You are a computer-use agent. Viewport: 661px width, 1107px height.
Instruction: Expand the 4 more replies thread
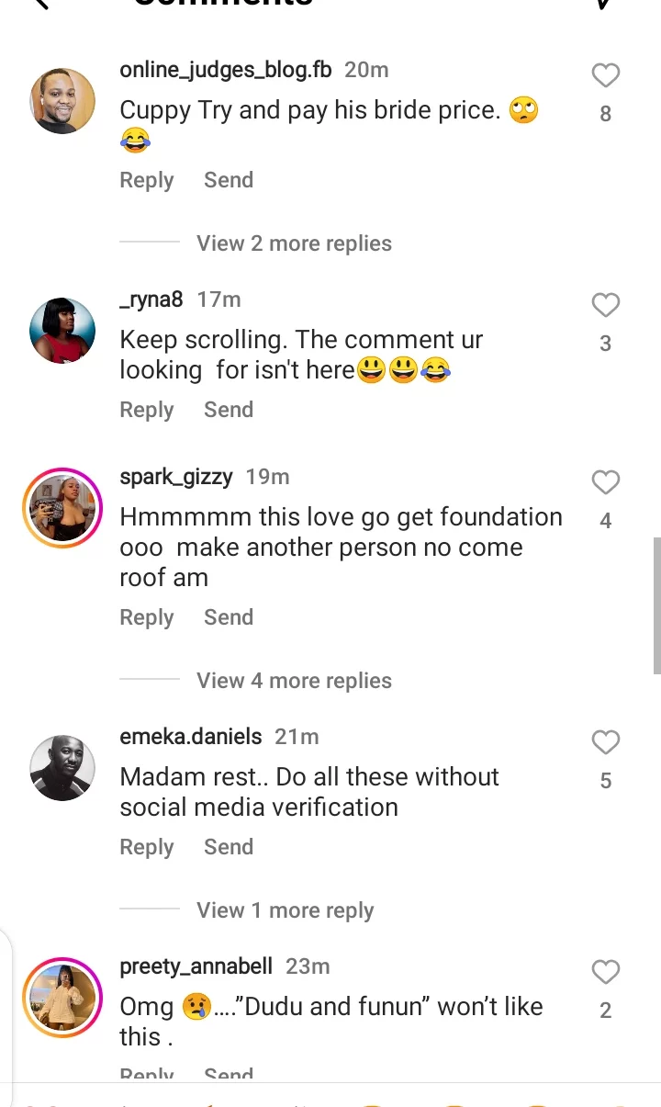(x=294, y=681)
